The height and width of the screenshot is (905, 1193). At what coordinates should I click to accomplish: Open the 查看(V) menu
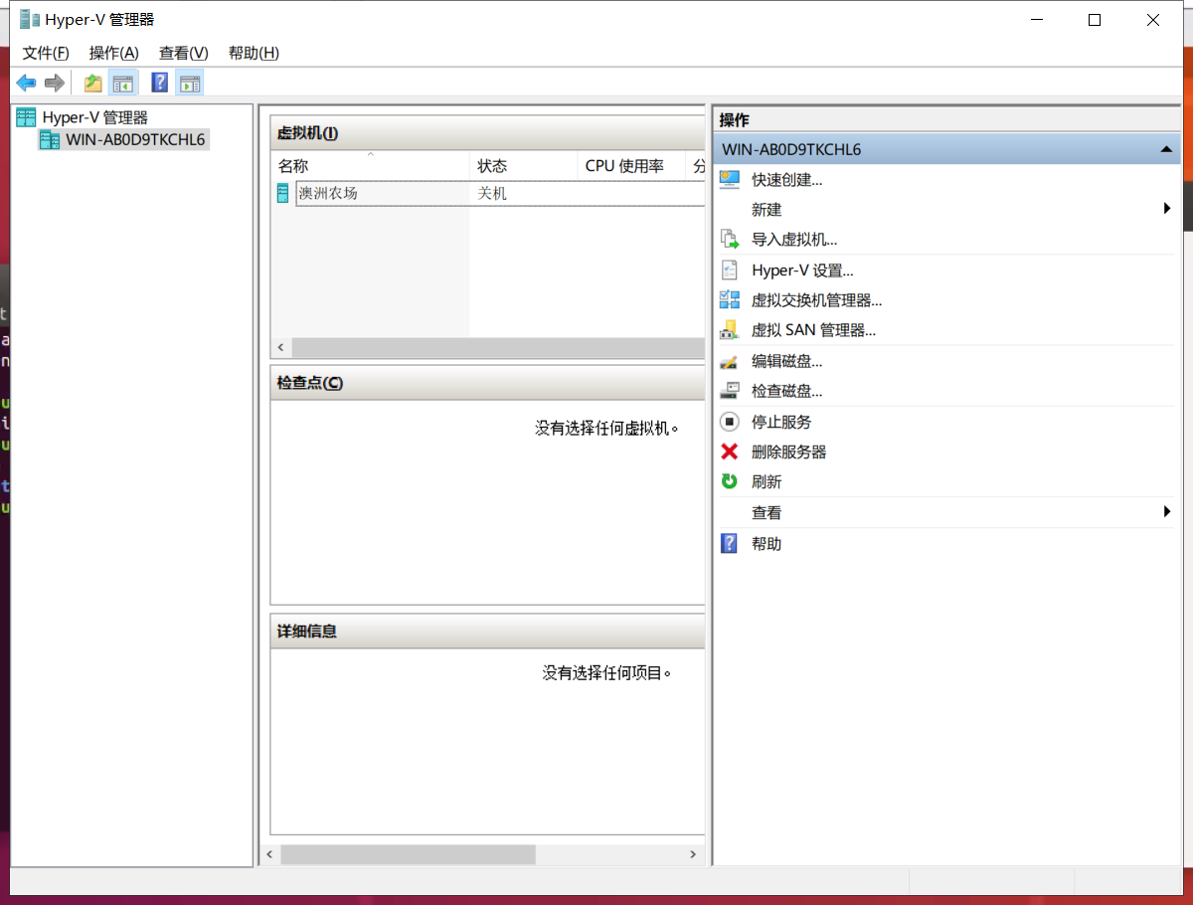(x=184, y=53)
